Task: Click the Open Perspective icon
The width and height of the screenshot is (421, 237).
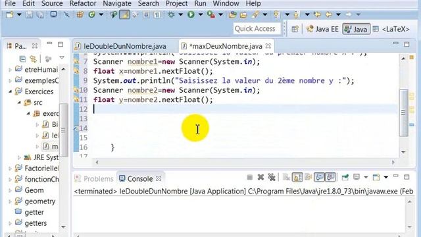Action: click(295, 29)
